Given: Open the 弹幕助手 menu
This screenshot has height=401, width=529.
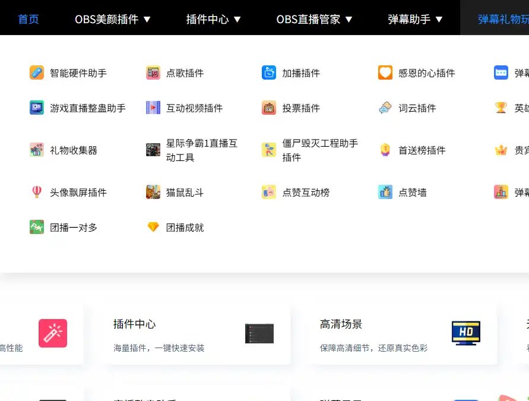Looking at the screenshot, I should pos(416,19).
